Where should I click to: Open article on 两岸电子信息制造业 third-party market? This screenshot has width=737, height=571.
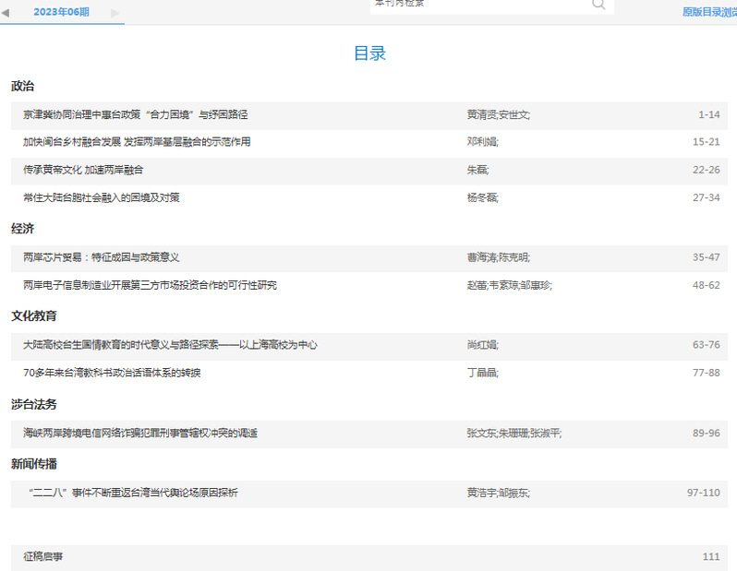pos(150,285)
